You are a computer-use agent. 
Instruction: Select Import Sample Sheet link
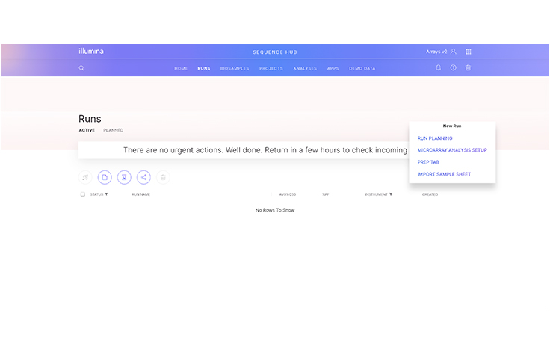point(444,174)
